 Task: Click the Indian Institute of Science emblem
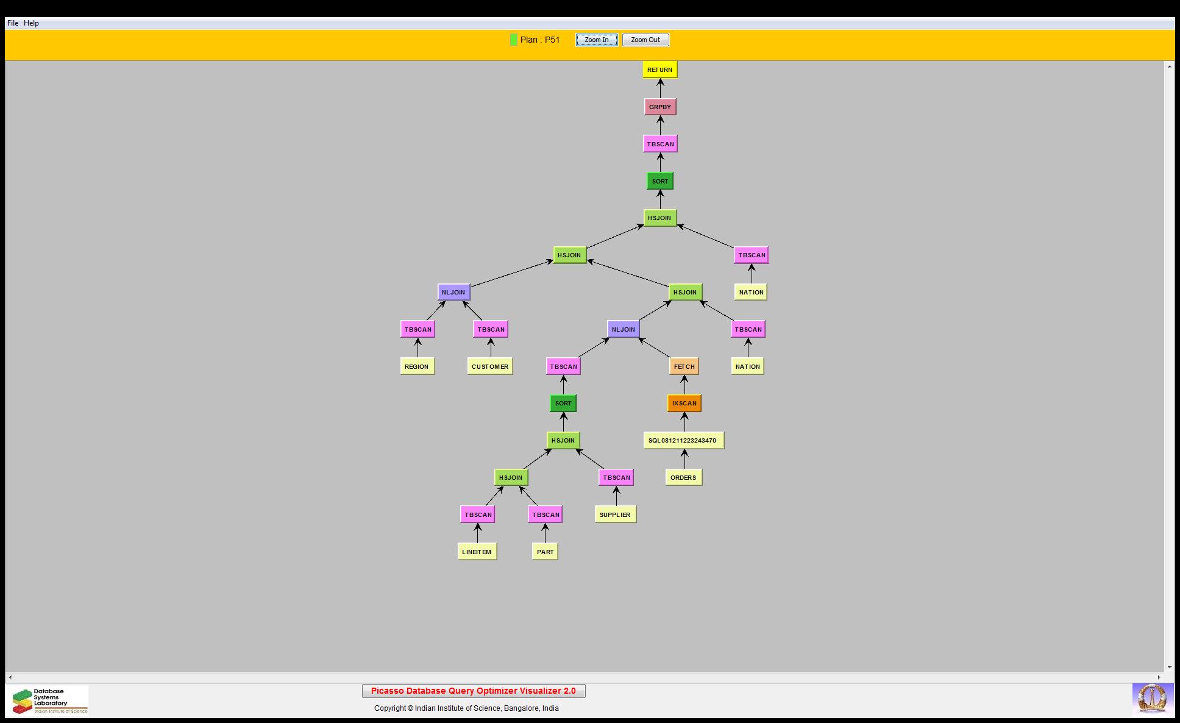[x=1153, y=699]
